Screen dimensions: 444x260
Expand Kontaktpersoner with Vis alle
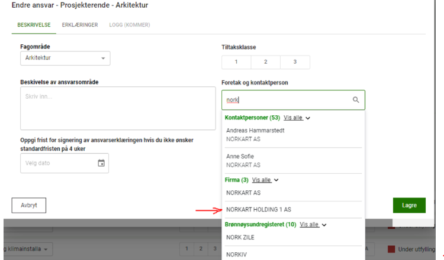297,118
